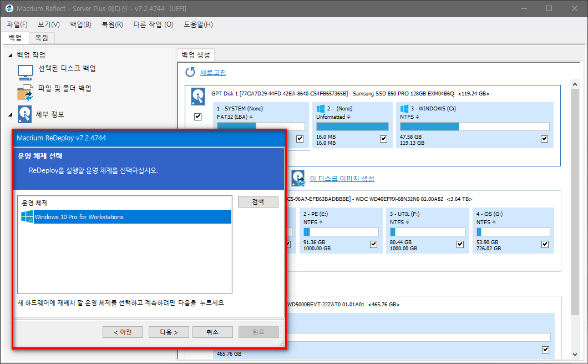This screenshot has height=364, width=588.
Task: Toggle checkbox on the 465.76 GB disk partition
Action: tap(545, 350)
